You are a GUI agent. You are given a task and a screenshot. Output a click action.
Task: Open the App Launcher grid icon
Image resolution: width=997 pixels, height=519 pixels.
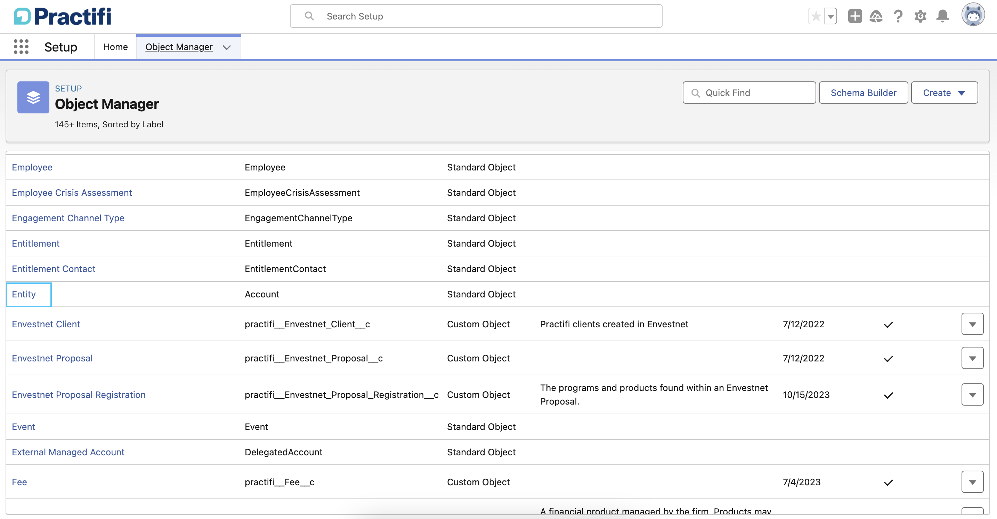(21, 47)
